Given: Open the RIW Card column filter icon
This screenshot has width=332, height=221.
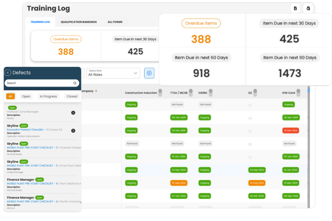Looking at the screenshot, I should pyautogui.click(x=298, y=93).
